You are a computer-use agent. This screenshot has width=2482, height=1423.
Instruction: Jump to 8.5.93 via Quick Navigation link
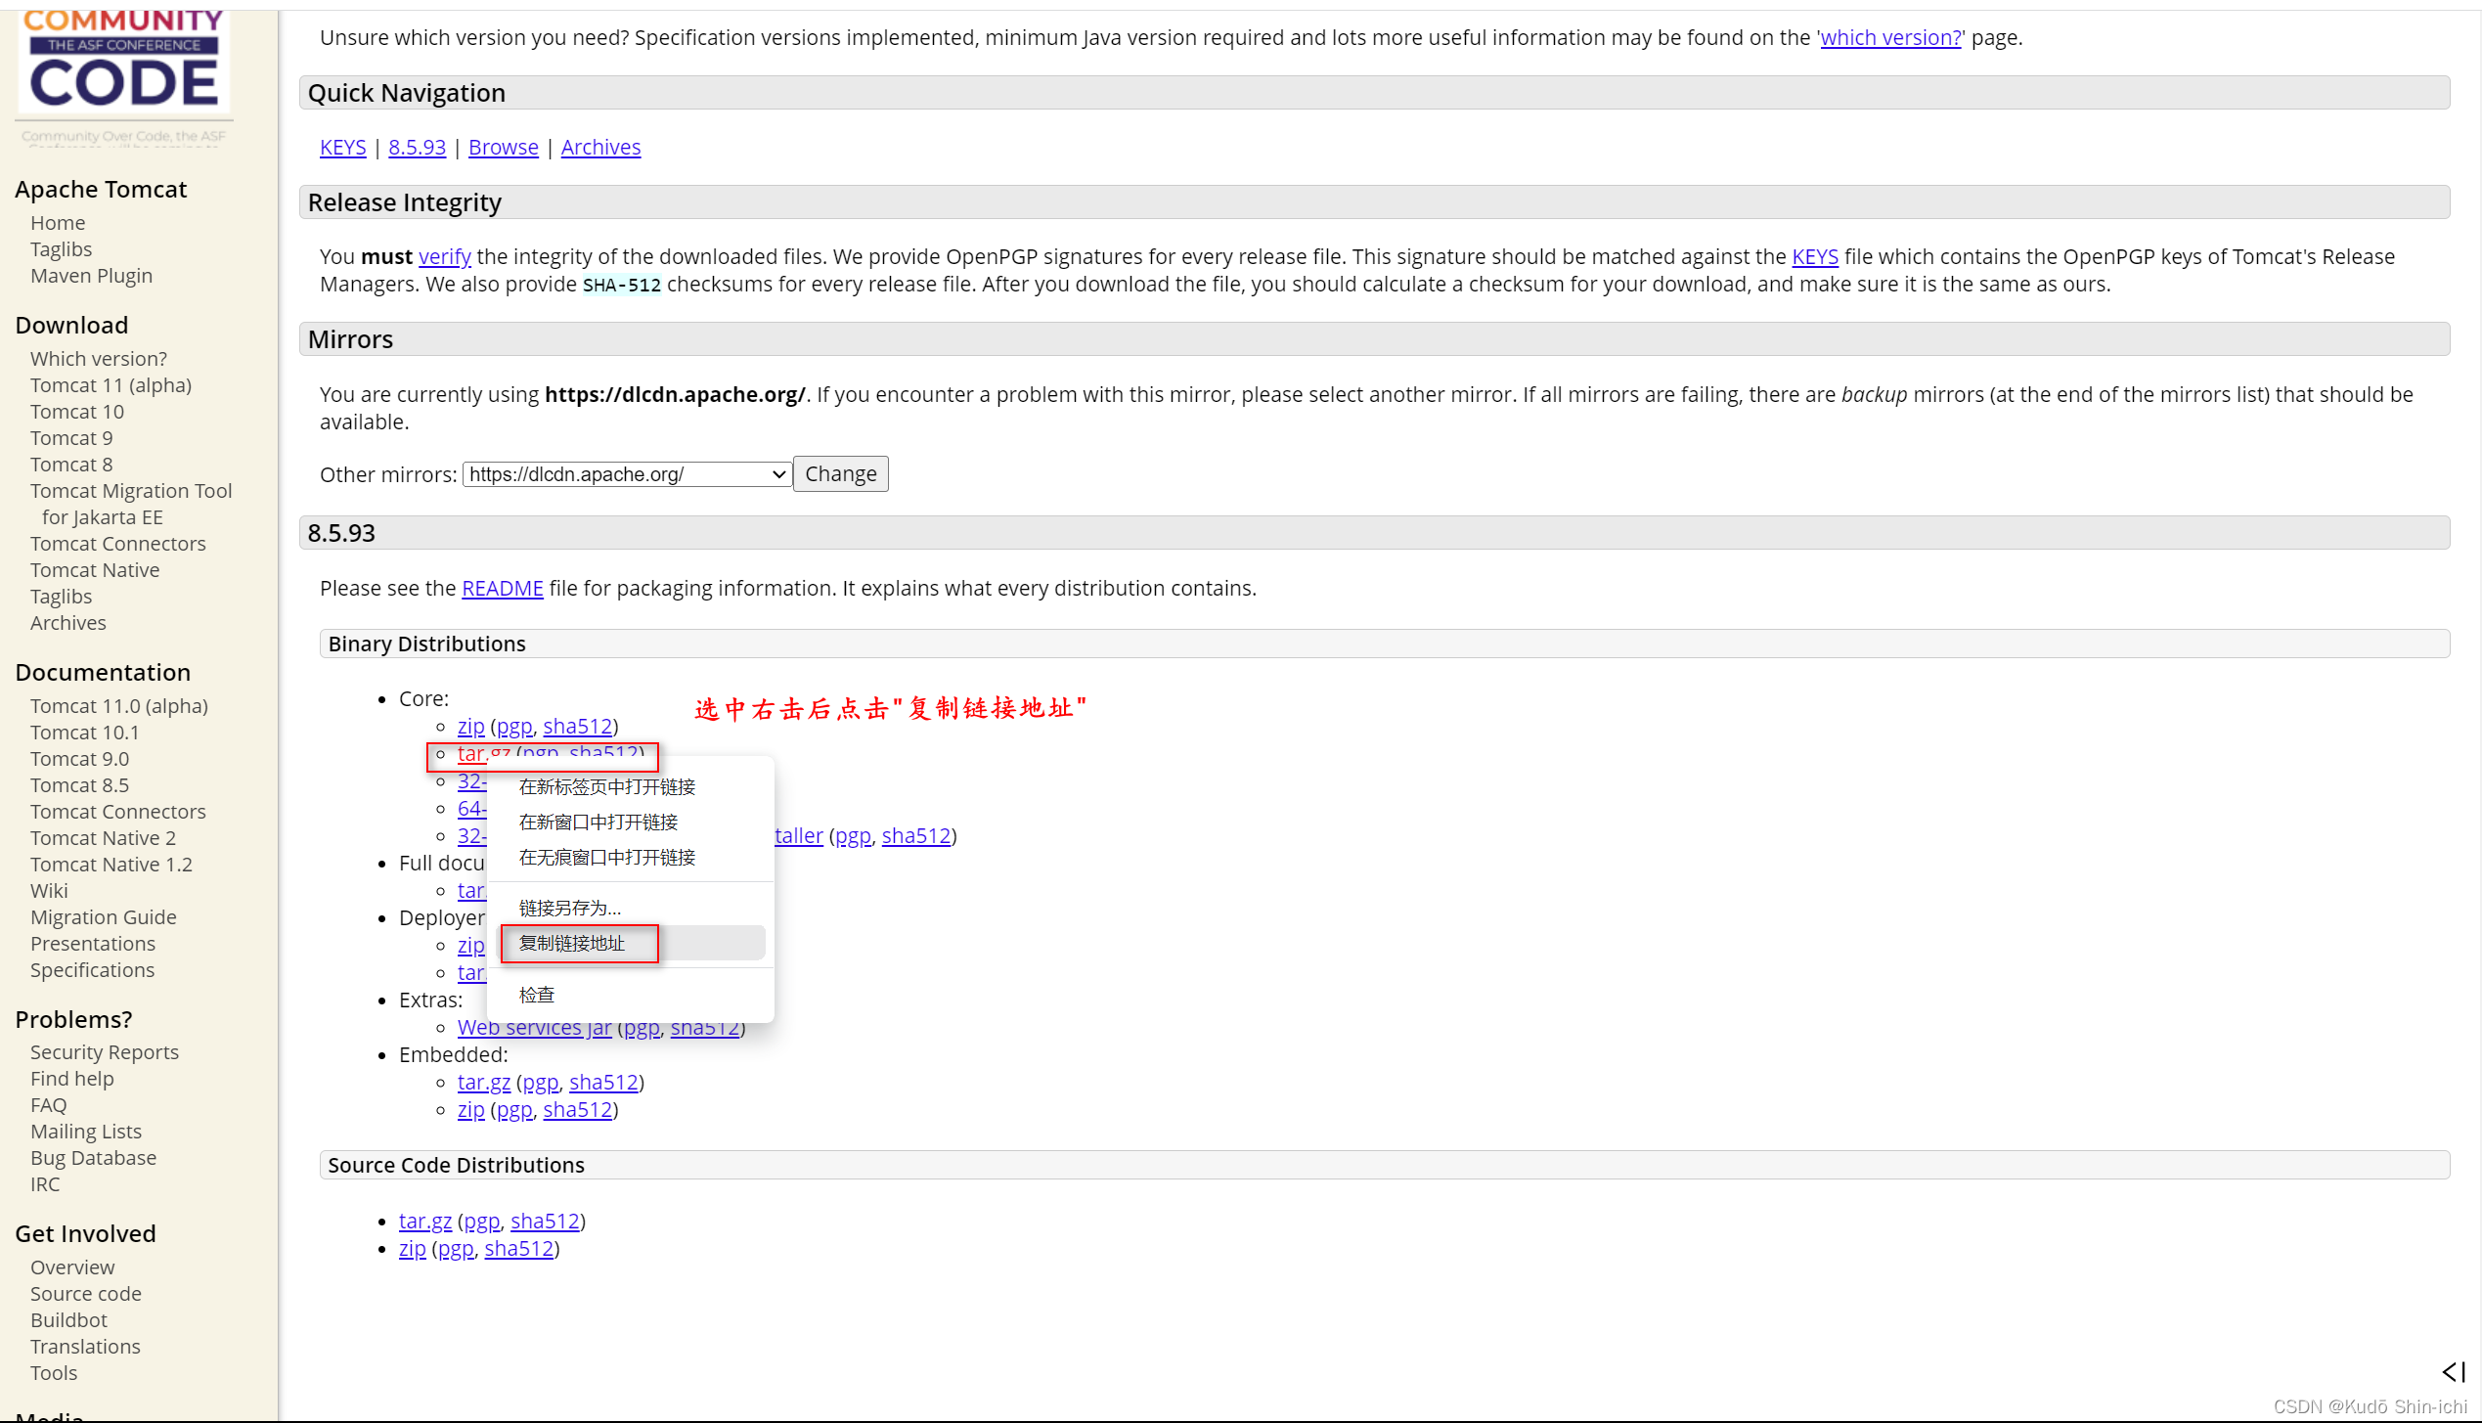[417, 148]
